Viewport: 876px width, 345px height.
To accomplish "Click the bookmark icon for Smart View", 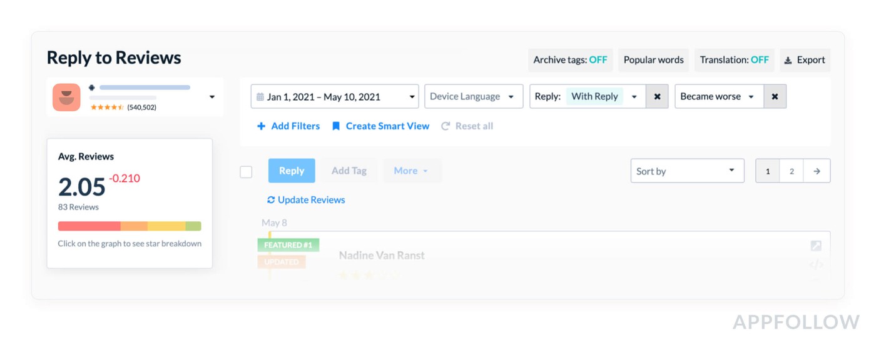I will point(336,126).
